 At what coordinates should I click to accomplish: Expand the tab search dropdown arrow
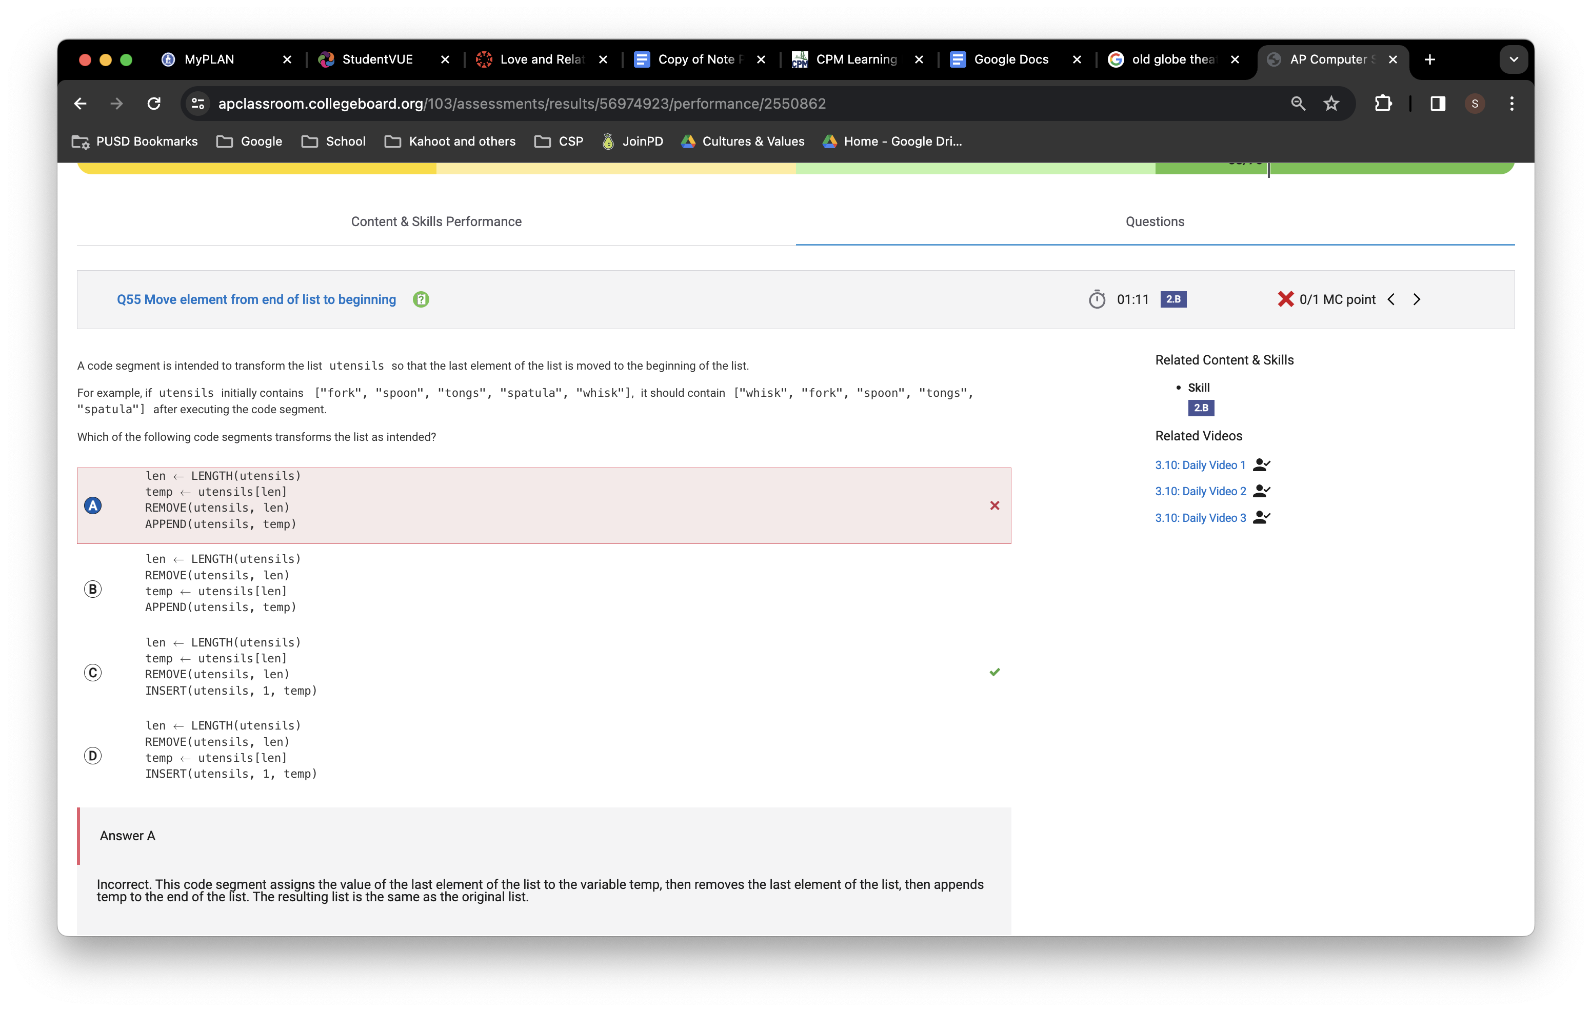pos(1514,59)
